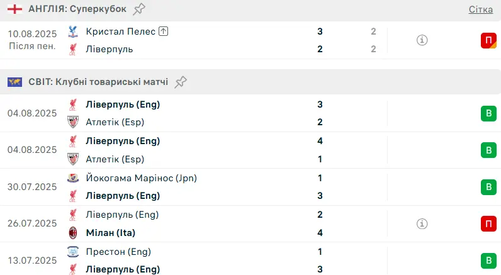The height and width of the screenshot is (275, 501).
Task: Click the Milan team logo
Action: tap(73, 233)
